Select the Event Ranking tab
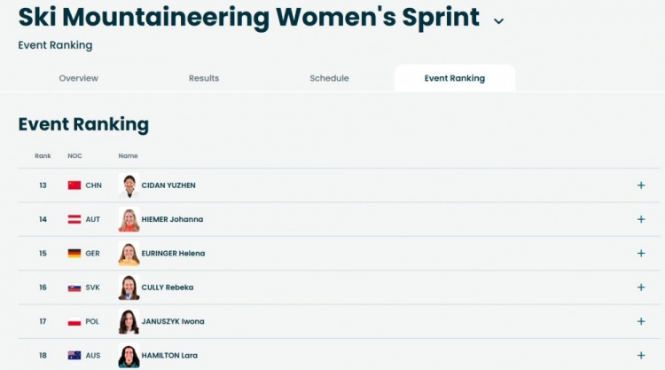665x370 pixels. [x=455, y=78]
